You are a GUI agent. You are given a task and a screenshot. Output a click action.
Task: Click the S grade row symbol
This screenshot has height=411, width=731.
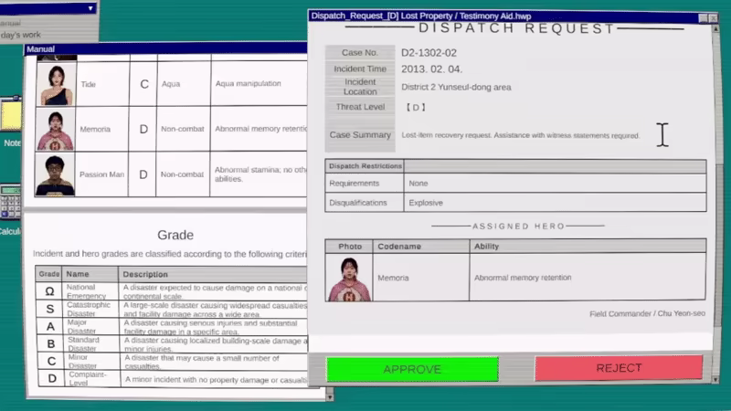(x=50, y=309)
